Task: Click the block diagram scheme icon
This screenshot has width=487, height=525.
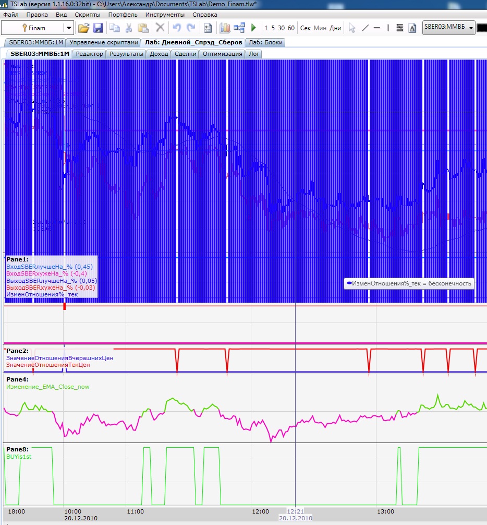Action: pyautogui.click(x=239, y=28)
